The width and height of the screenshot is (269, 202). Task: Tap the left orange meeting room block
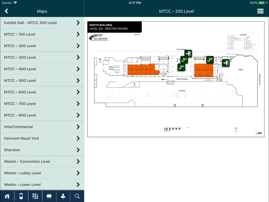tap(143, 69)
